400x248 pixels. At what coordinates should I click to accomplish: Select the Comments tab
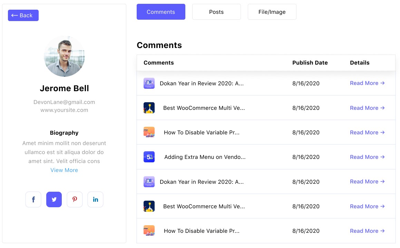click(161, 12)
